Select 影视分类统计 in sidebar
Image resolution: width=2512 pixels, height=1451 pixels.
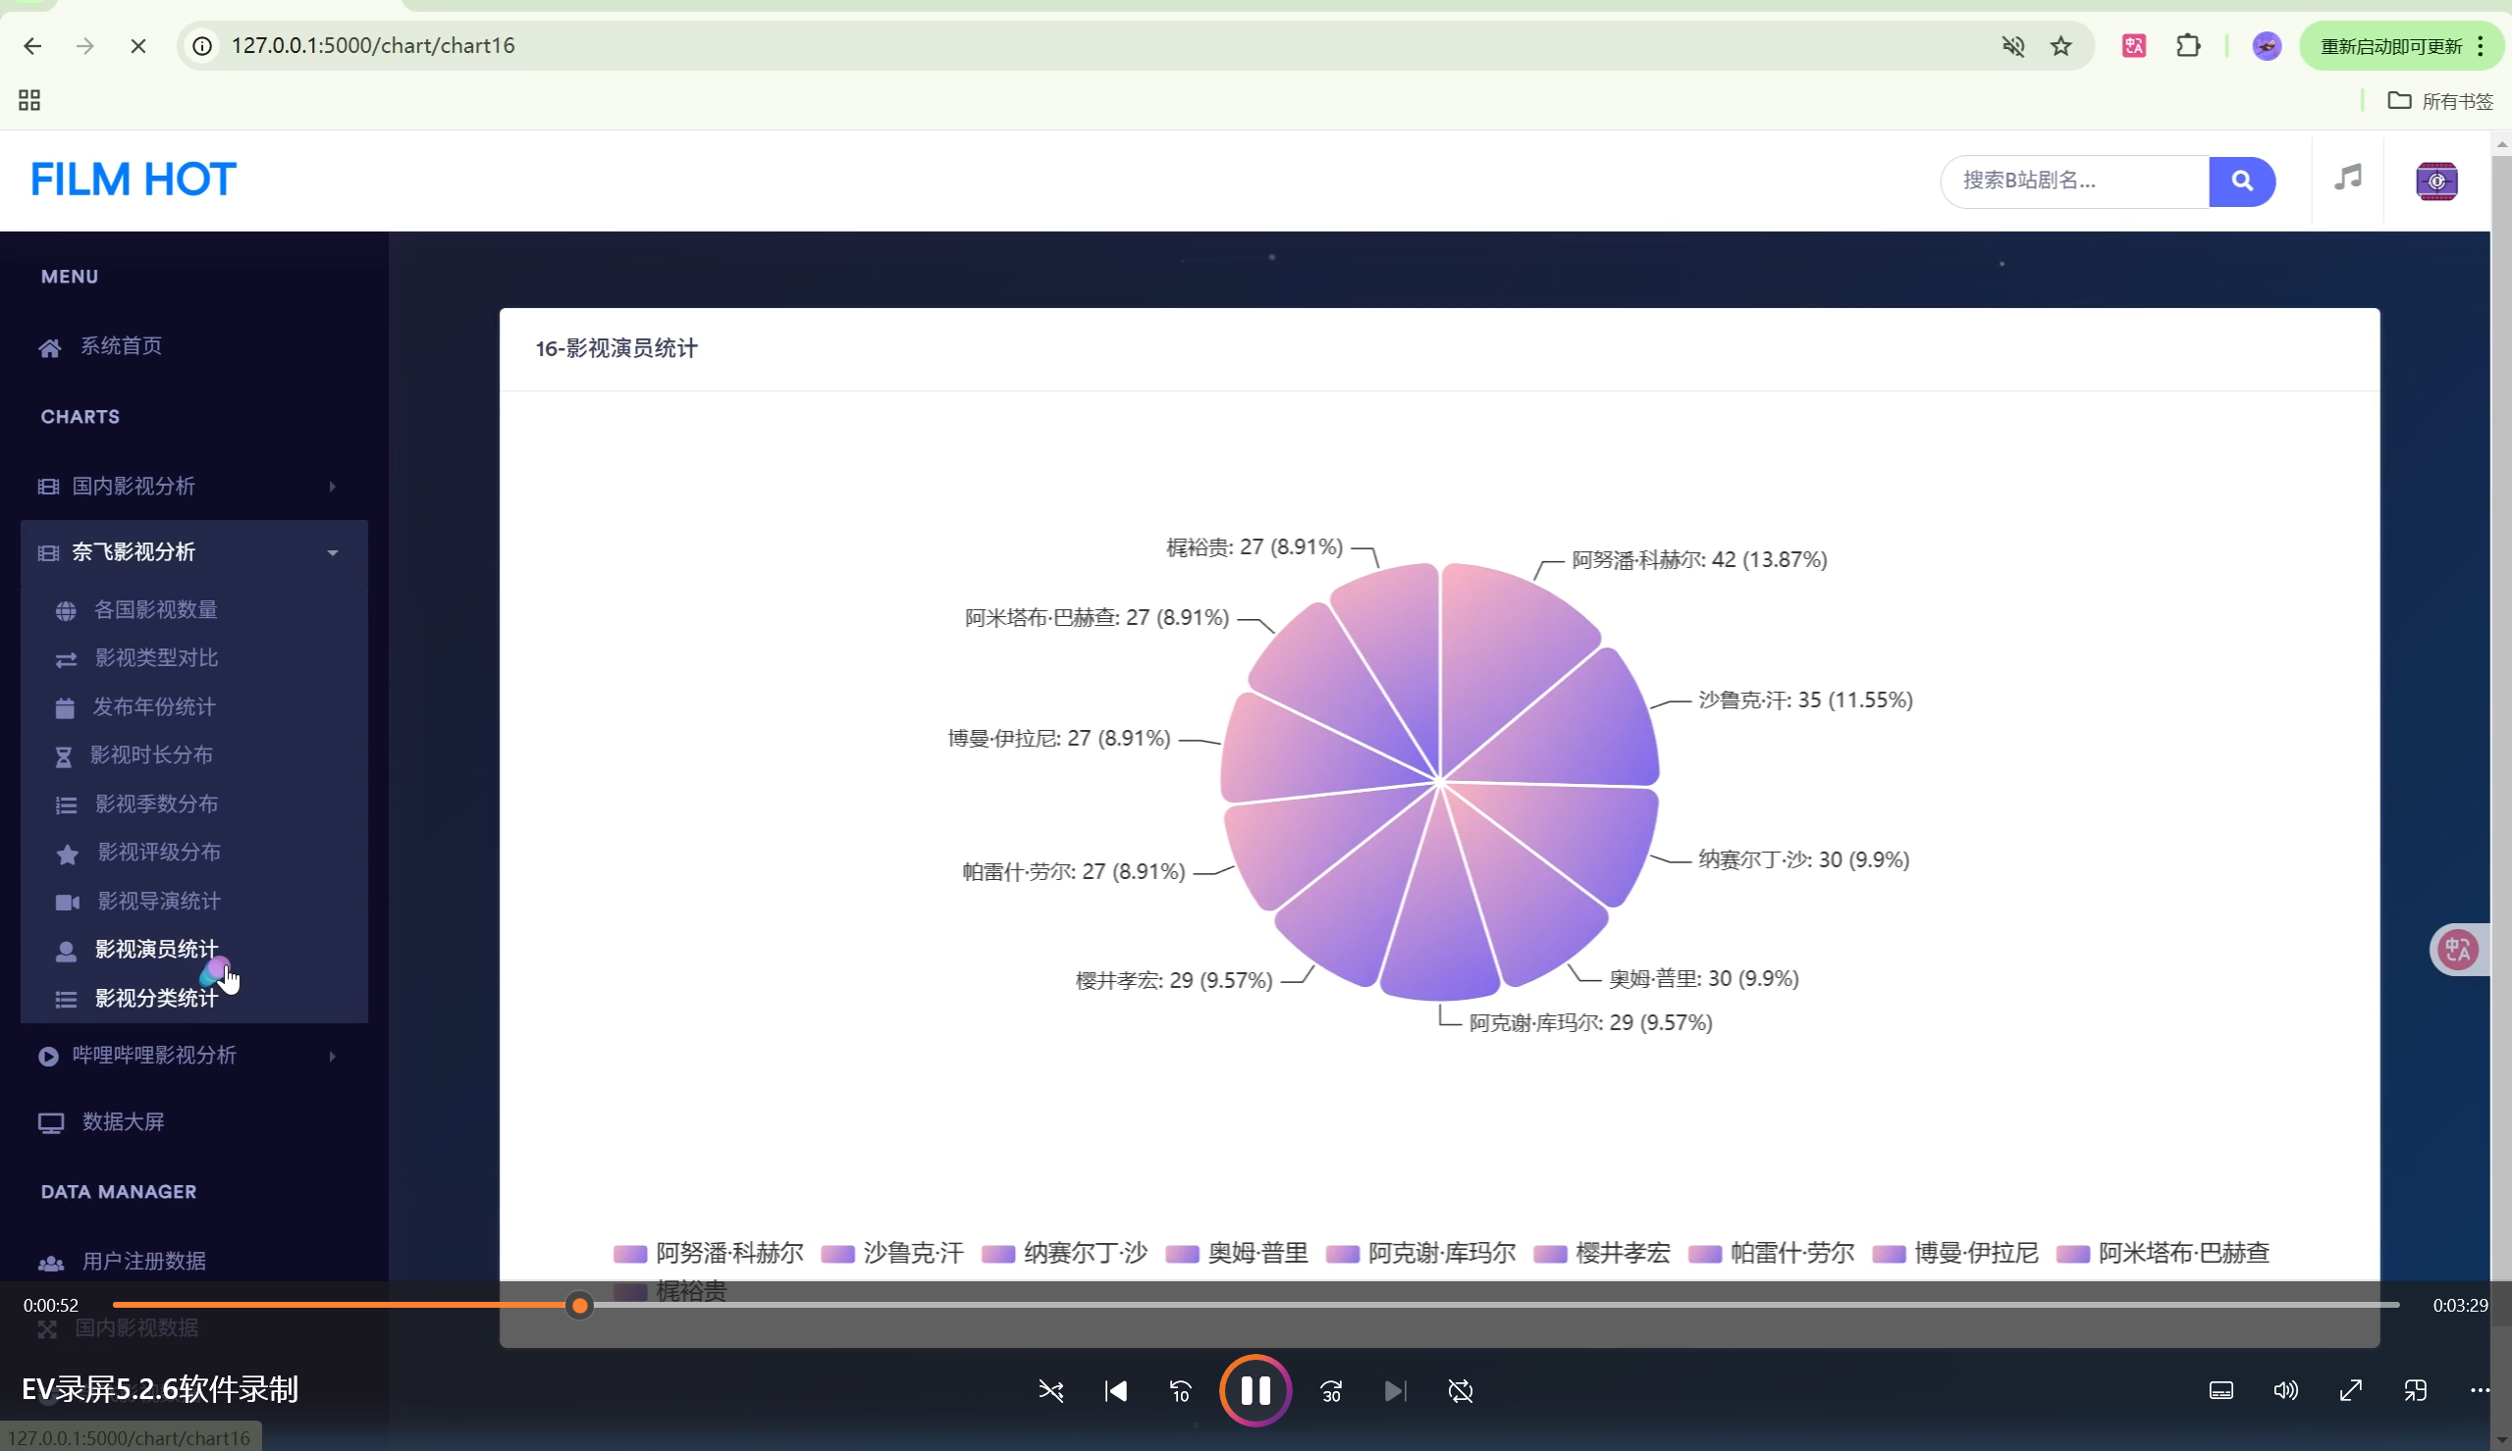click(155, 999)
